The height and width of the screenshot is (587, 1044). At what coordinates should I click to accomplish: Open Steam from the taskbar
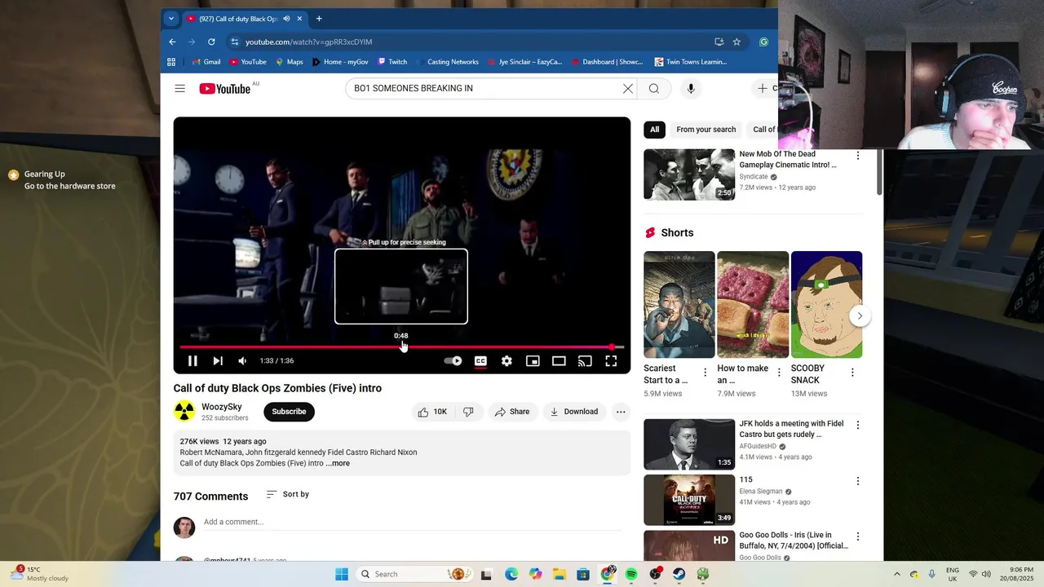(679, 574)
